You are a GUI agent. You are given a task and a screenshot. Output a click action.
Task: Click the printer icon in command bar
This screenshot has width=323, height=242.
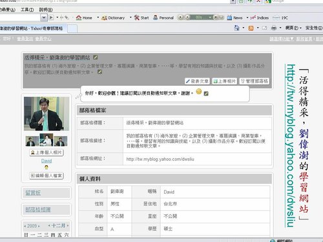(x=274, y=28)
